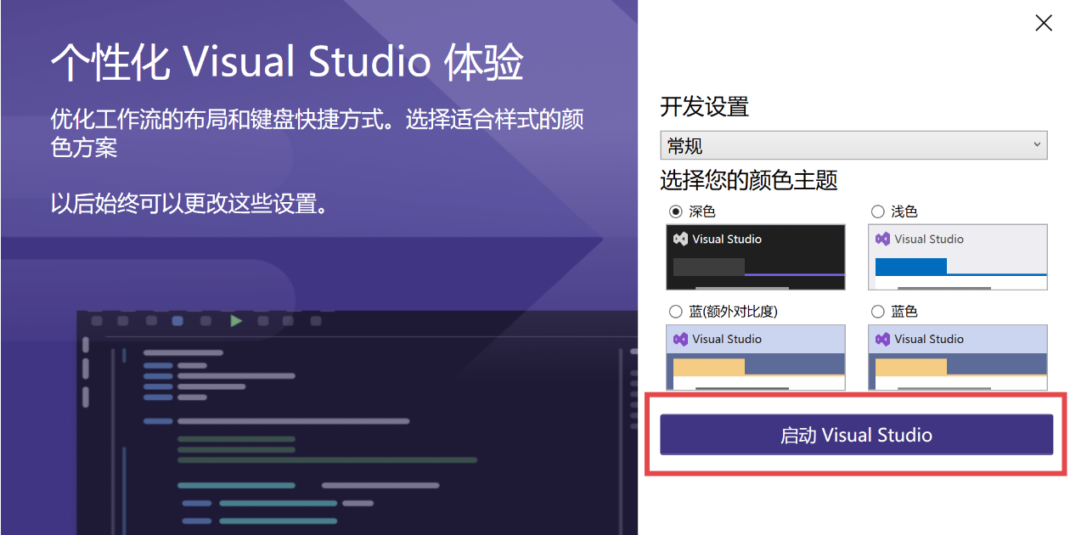Click the Visual Studio logo in 浅色 preview
Image resolution: width=1070 pixels, height=535 pixels.
pos(882,239)
